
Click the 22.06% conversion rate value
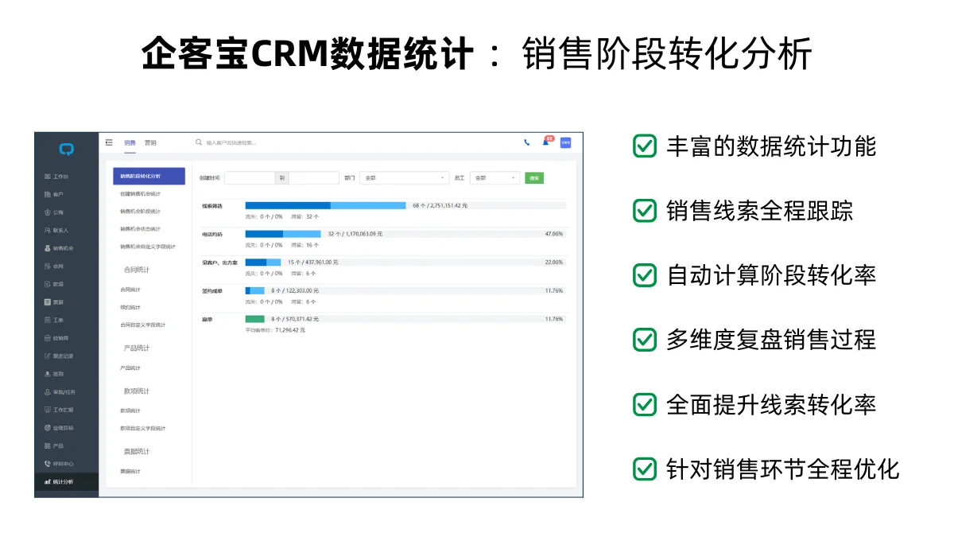click(x=553, y=262)
